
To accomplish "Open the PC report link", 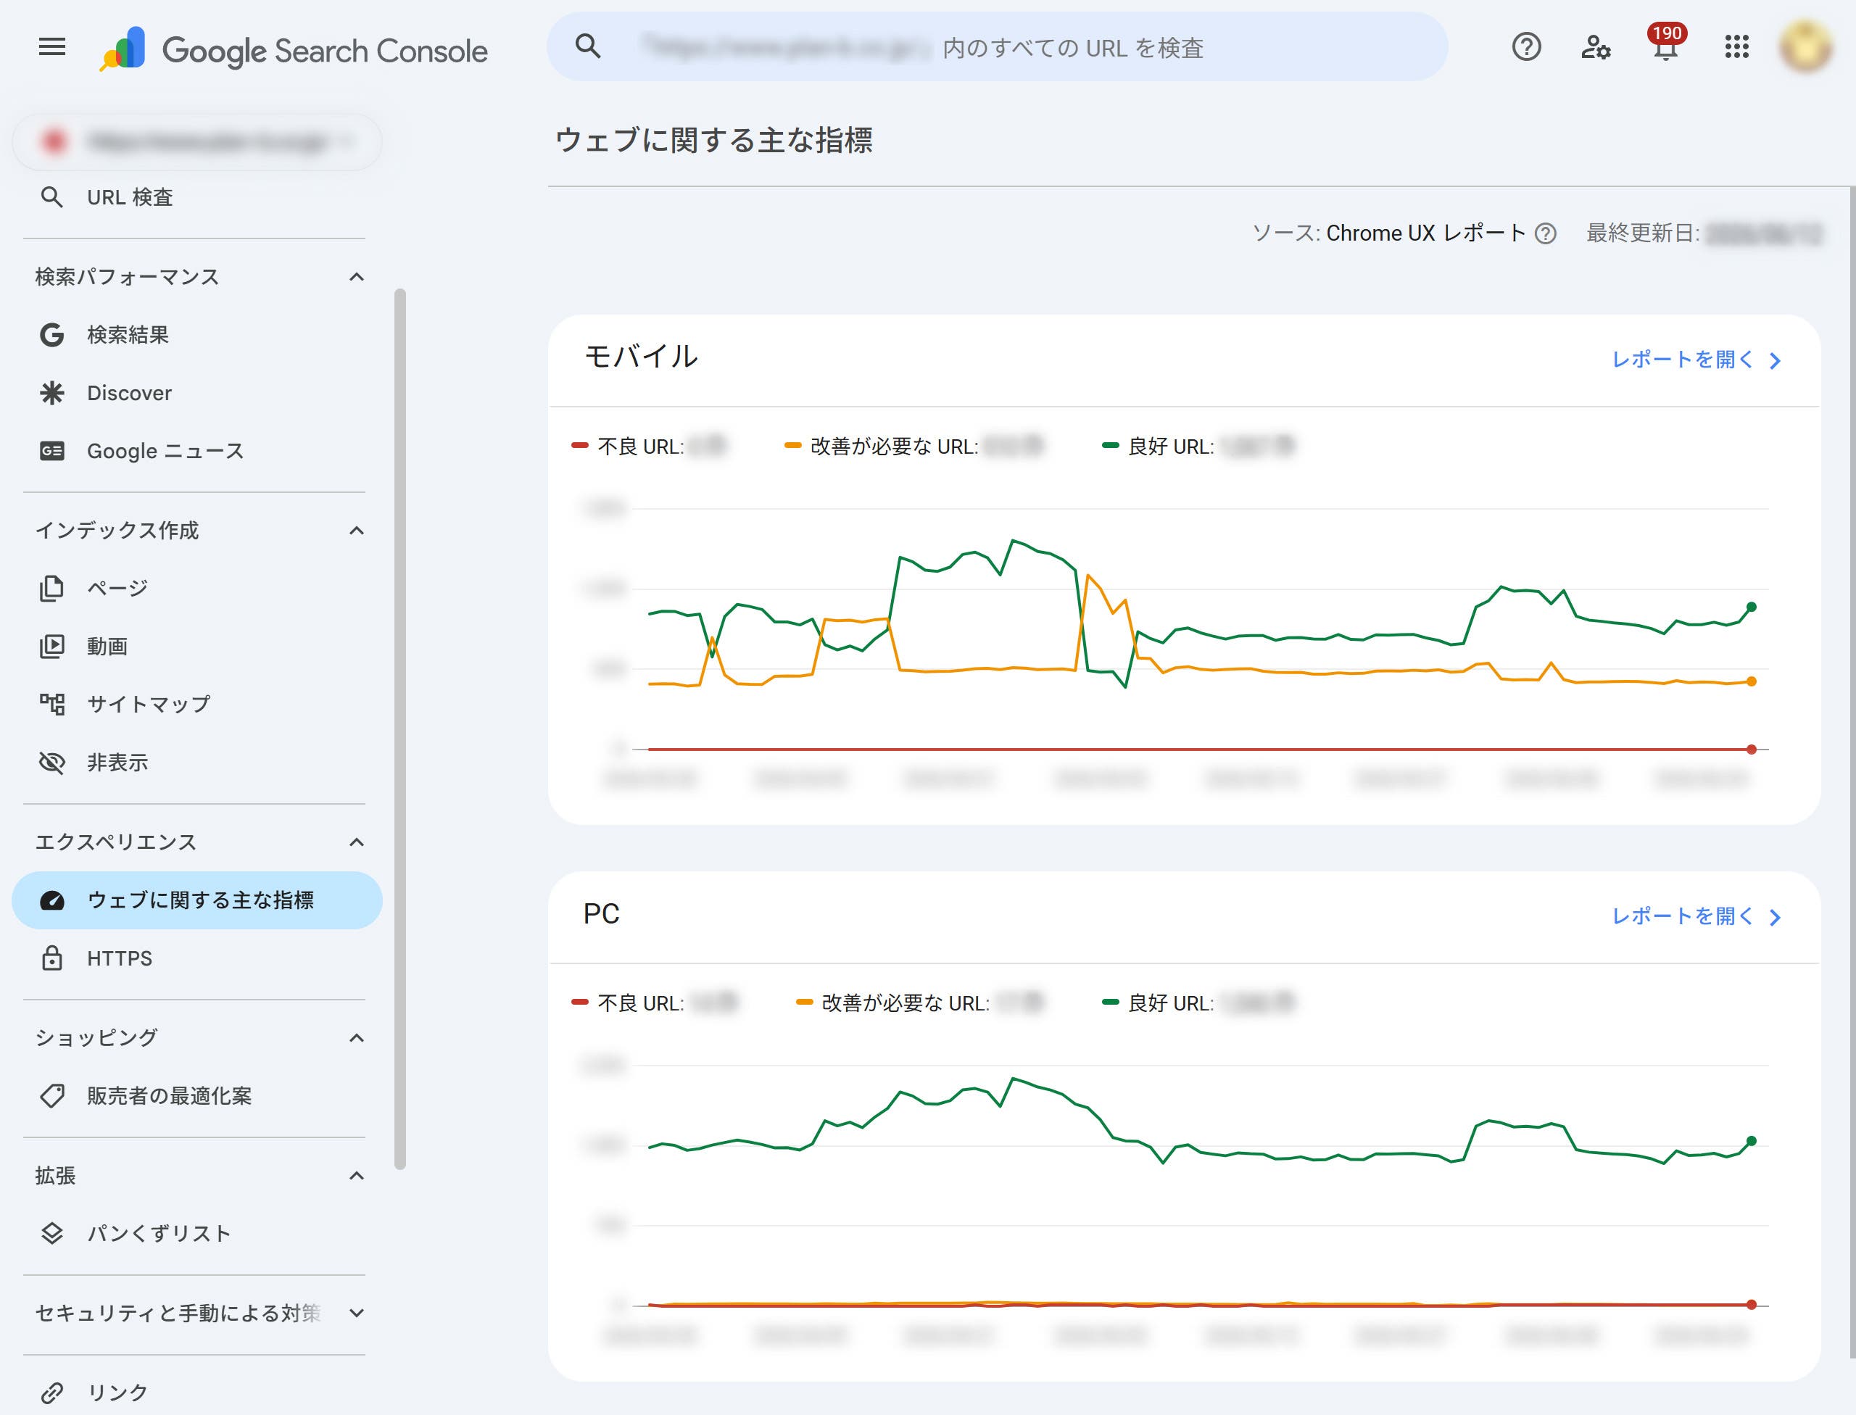I will click(1696, 916).
